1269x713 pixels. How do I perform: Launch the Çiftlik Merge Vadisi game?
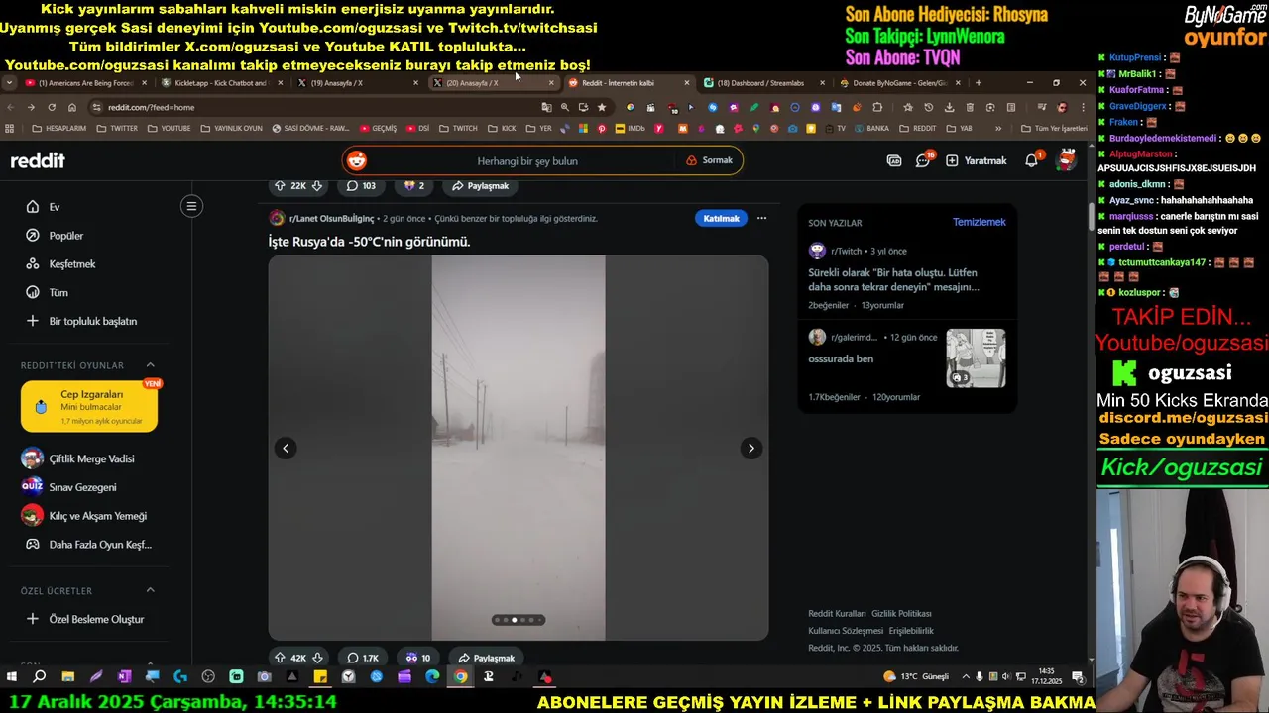pos(91,458)
